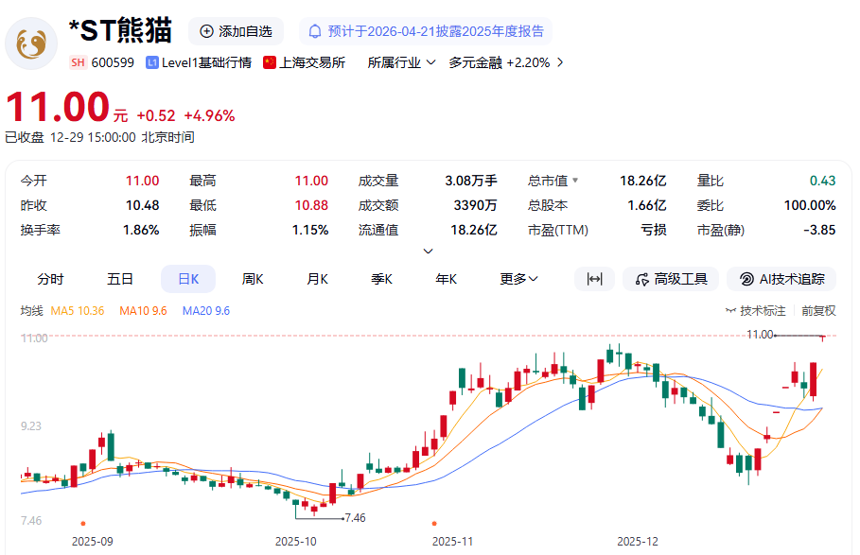
Task: Toggle the MA20 moving average line
Action: (205, 310)
